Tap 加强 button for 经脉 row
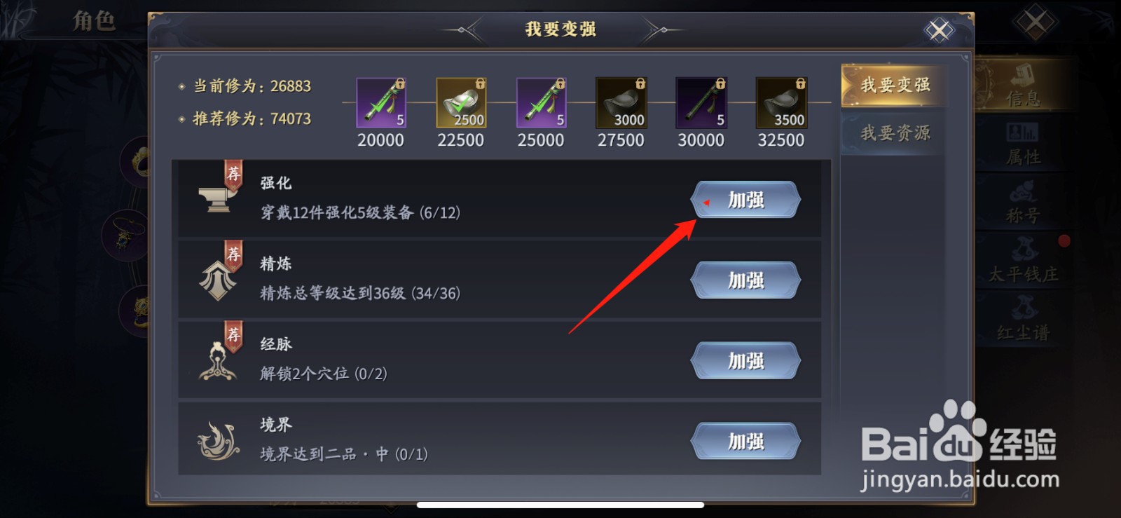Image resolution: width=1121 pixels, height=518 pixels. [x=745, y=361]
